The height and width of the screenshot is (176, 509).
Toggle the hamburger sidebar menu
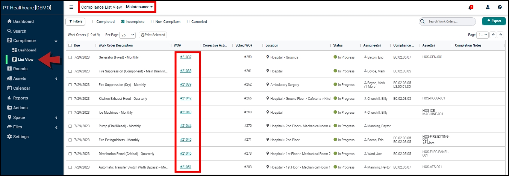point(71,7)
